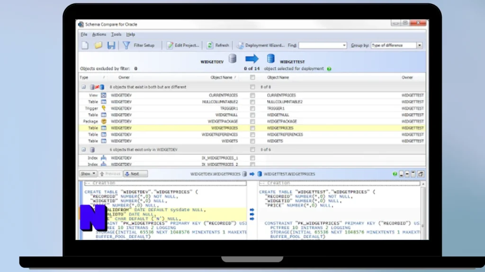Image resolution: width=485 pixels, height=272 pixels.
Task: Check the WIDGETNULL deployment checkbox
Action: pyautogui.click(x=252, y=115)
